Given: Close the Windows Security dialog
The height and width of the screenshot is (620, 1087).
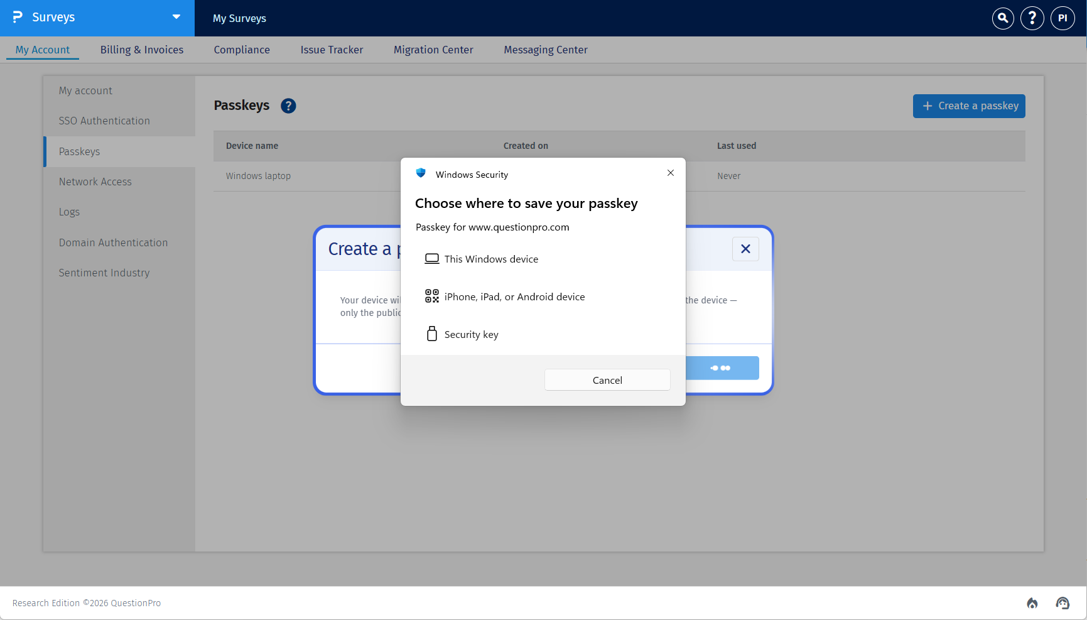Looking at the screenshot, I should (671, 173).
